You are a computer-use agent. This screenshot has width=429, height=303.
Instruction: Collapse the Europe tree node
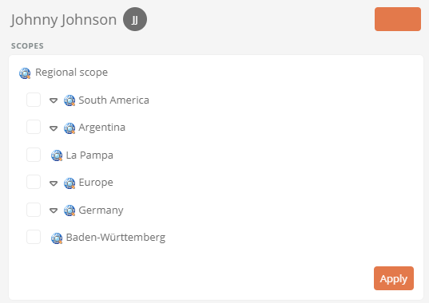(54, 183)
